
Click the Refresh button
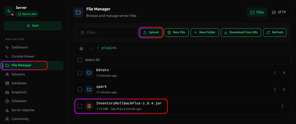pos(275,32)
